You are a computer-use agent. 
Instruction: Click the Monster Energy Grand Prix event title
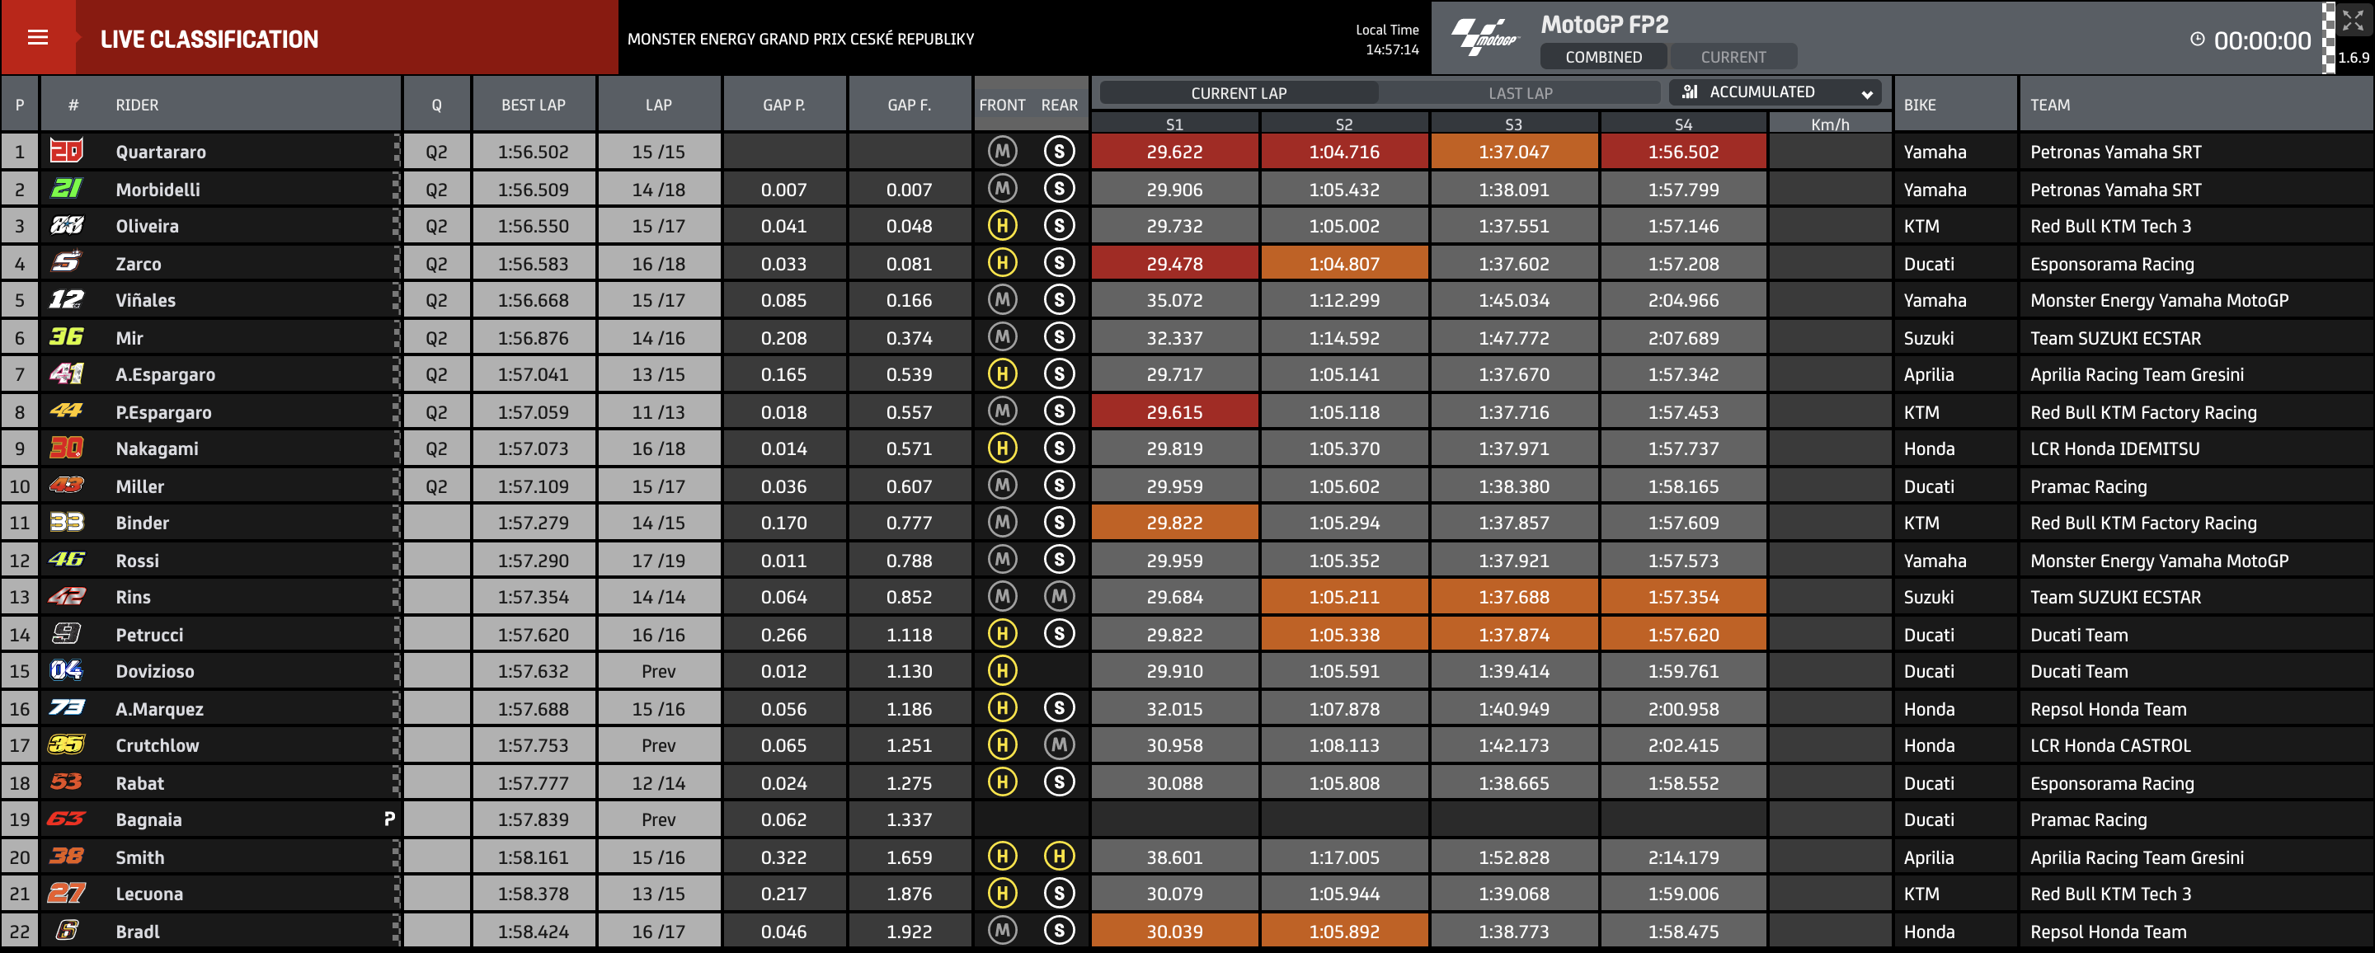800,39
